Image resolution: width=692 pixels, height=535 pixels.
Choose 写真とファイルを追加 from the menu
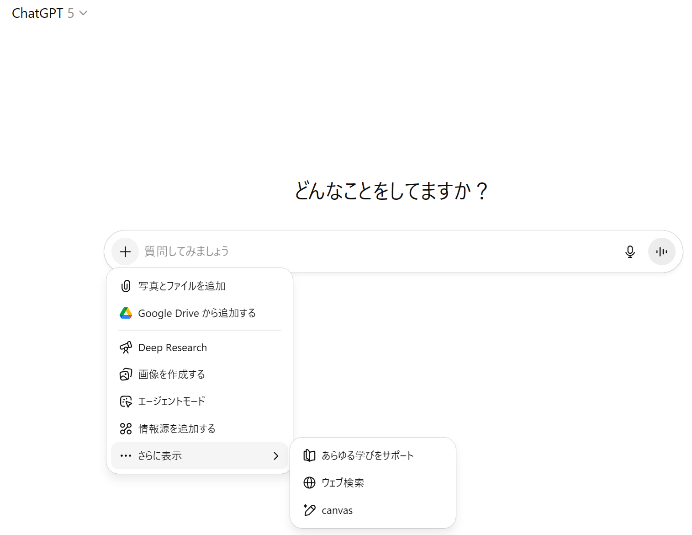pos(182,286)
